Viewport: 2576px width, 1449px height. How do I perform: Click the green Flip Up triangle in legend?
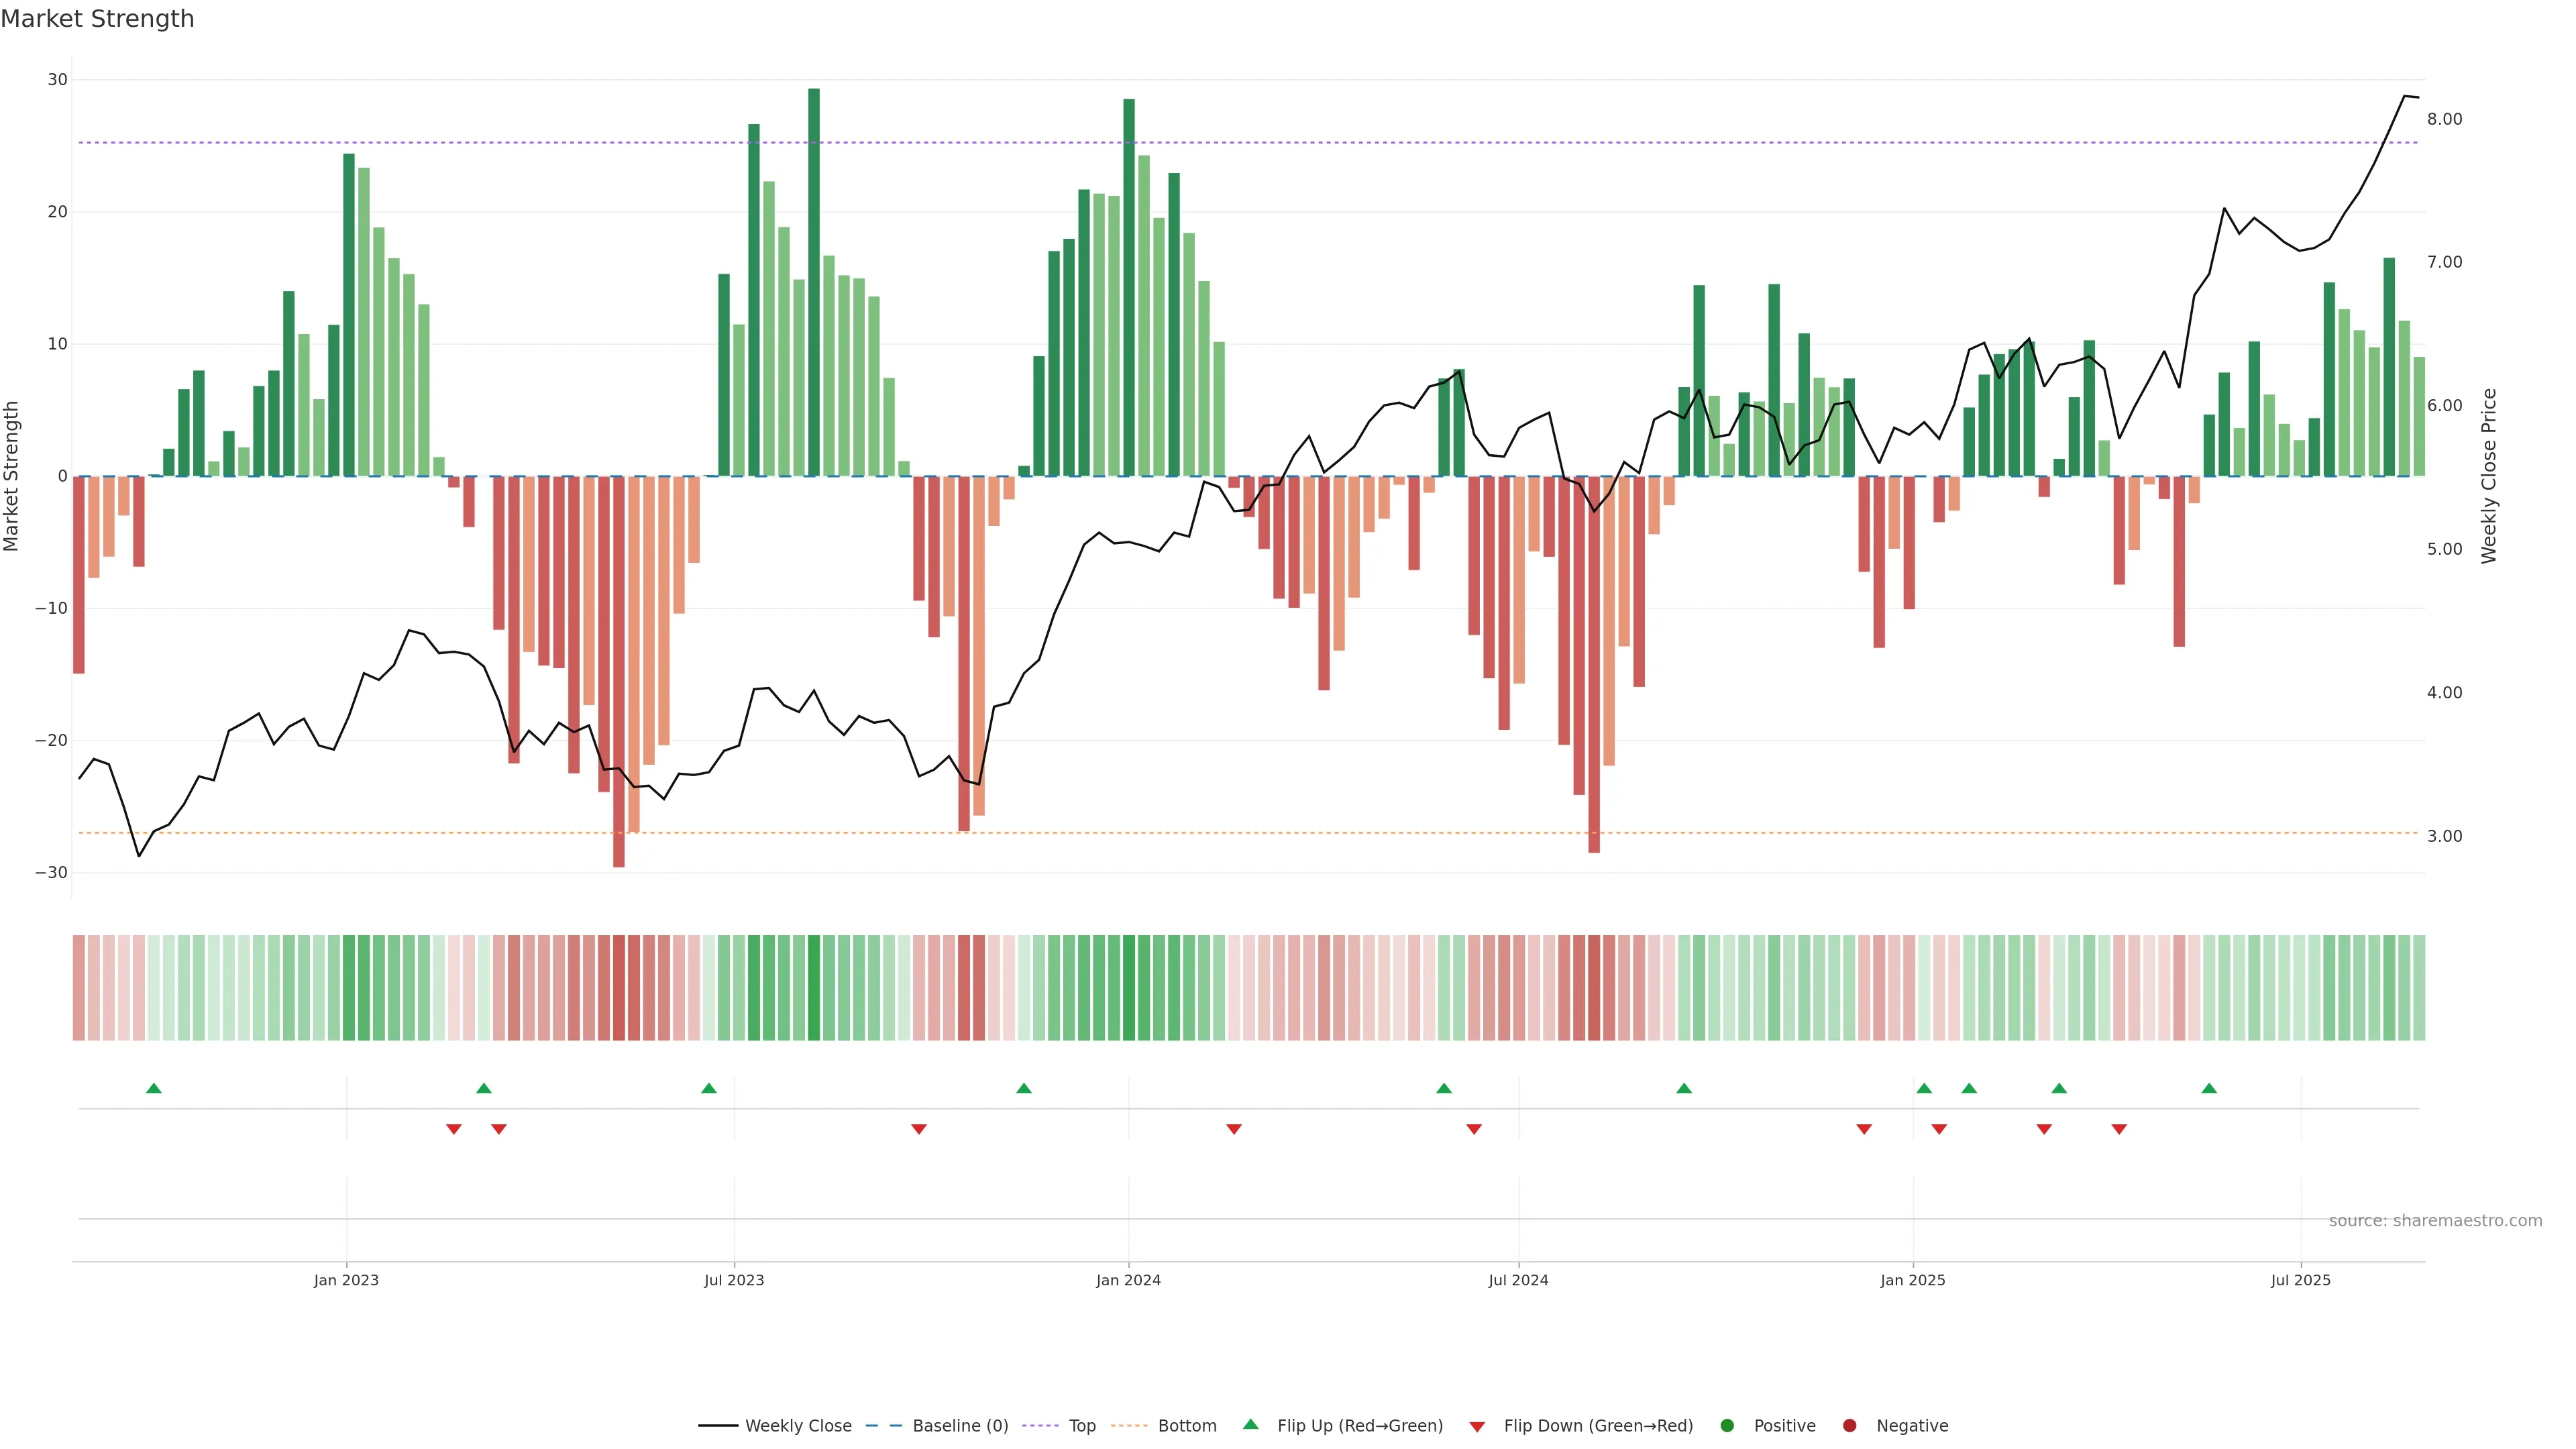click(x=1250, y=1424)
